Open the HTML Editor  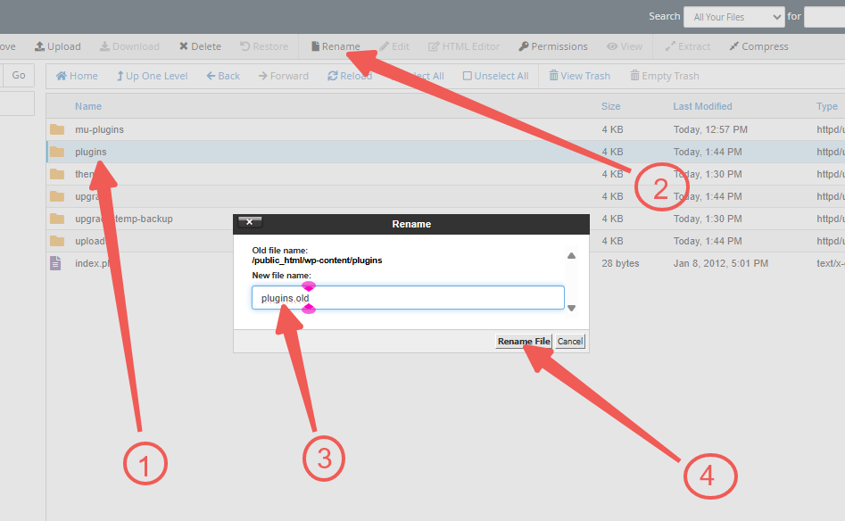pyautogui.click(x=463, y=45)
